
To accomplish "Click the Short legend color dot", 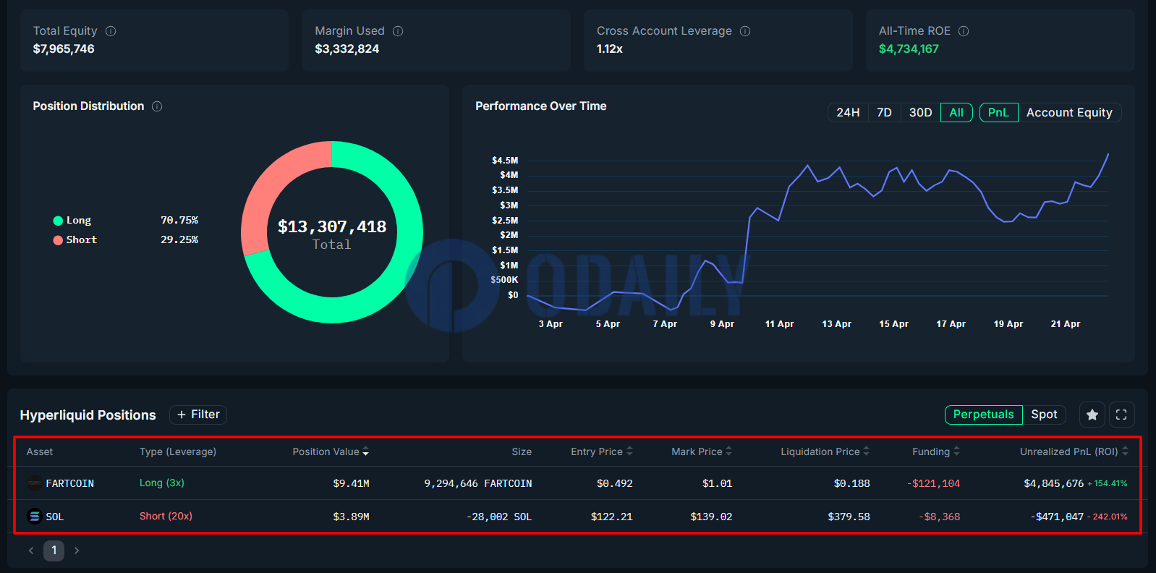I will coord(58,240).
